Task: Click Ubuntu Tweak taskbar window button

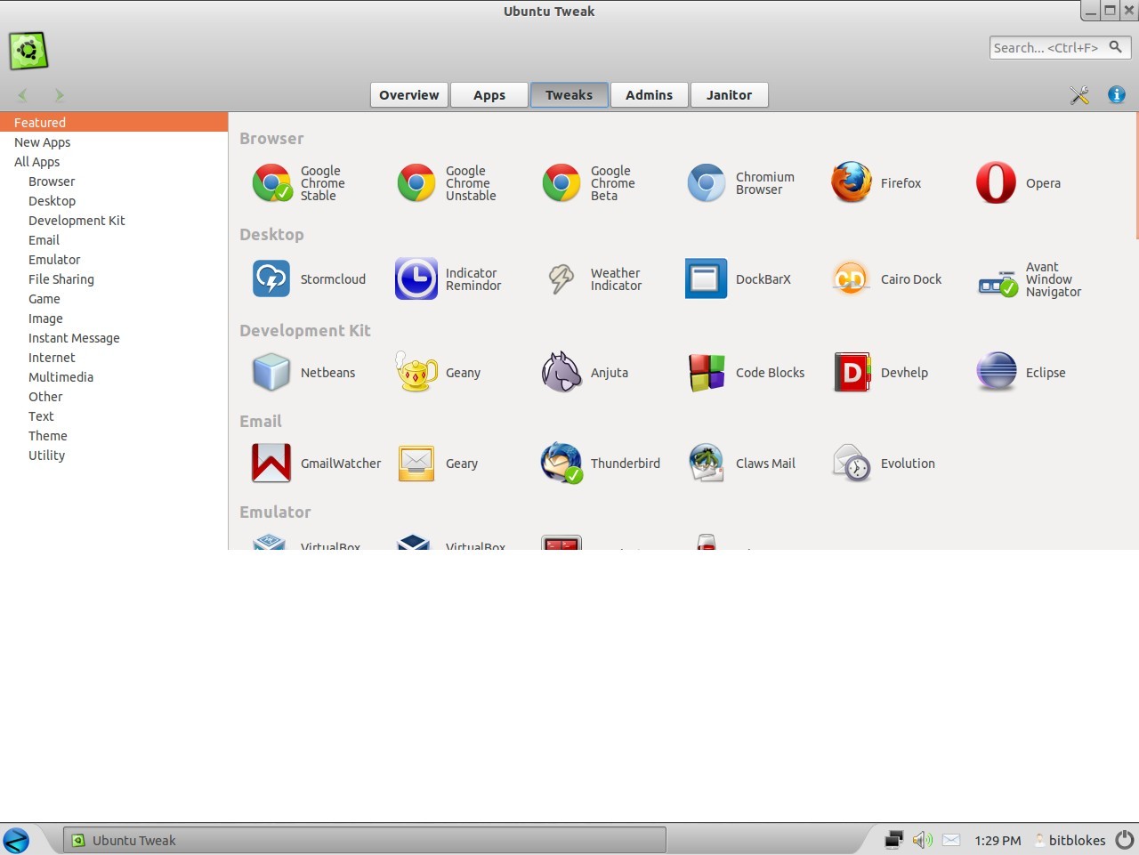Action: pyautogui.click(x=365, y=840)
